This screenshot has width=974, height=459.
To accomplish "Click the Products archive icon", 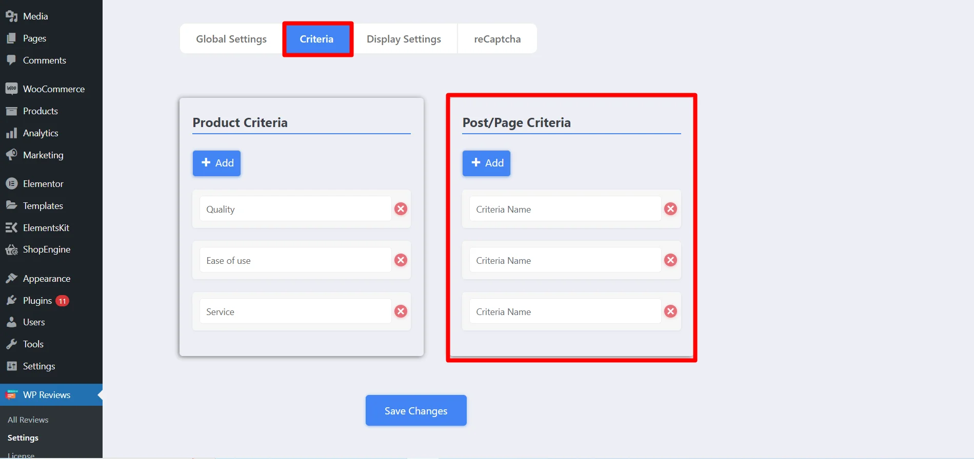I will [x=11, y=111].
